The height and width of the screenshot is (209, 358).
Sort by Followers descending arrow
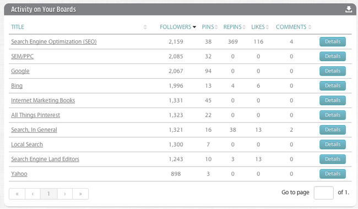point(194,27)
